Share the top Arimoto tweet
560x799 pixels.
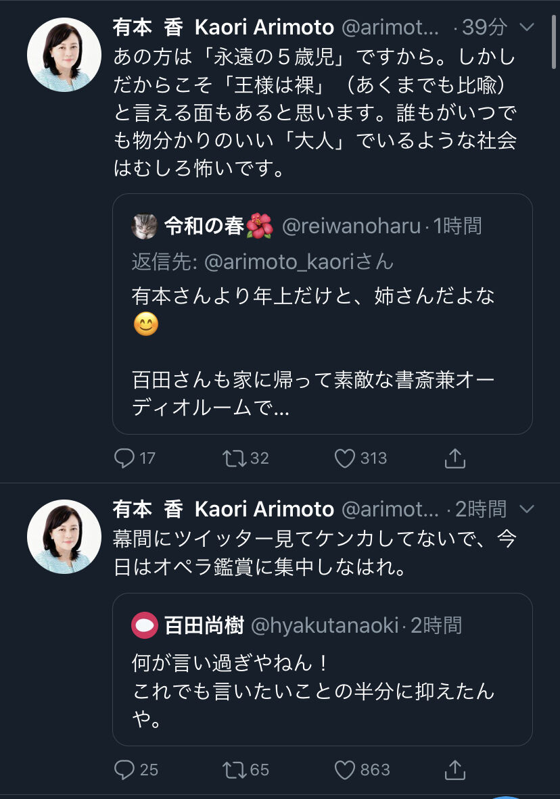[454, 458]
